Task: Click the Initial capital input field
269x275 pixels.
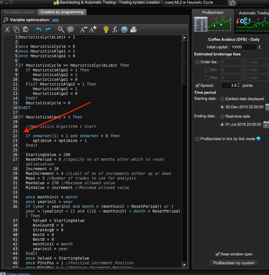Action: (x=244, y=47)
